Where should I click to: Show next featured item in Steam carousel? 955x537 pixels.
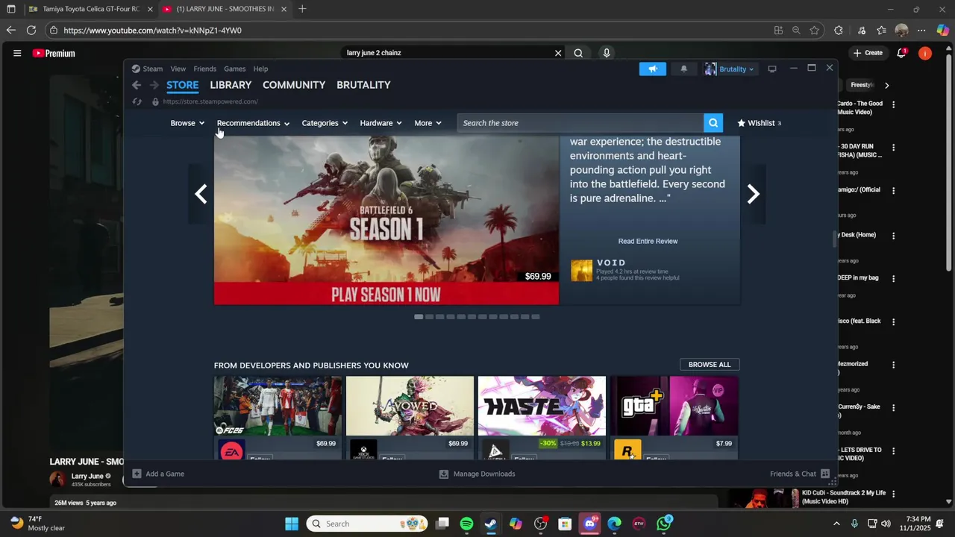(754, 195)
